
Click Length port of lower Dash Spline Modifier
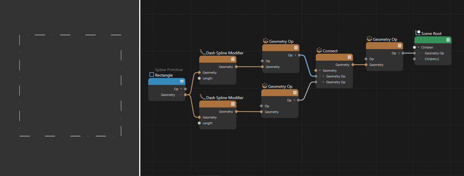click(x=199, y=123)
